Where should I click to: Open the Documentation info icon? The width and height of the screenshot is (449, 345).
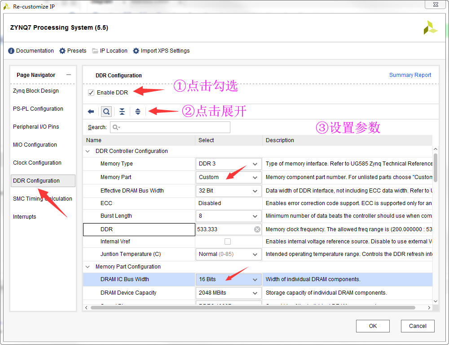(x=11, y=51)
